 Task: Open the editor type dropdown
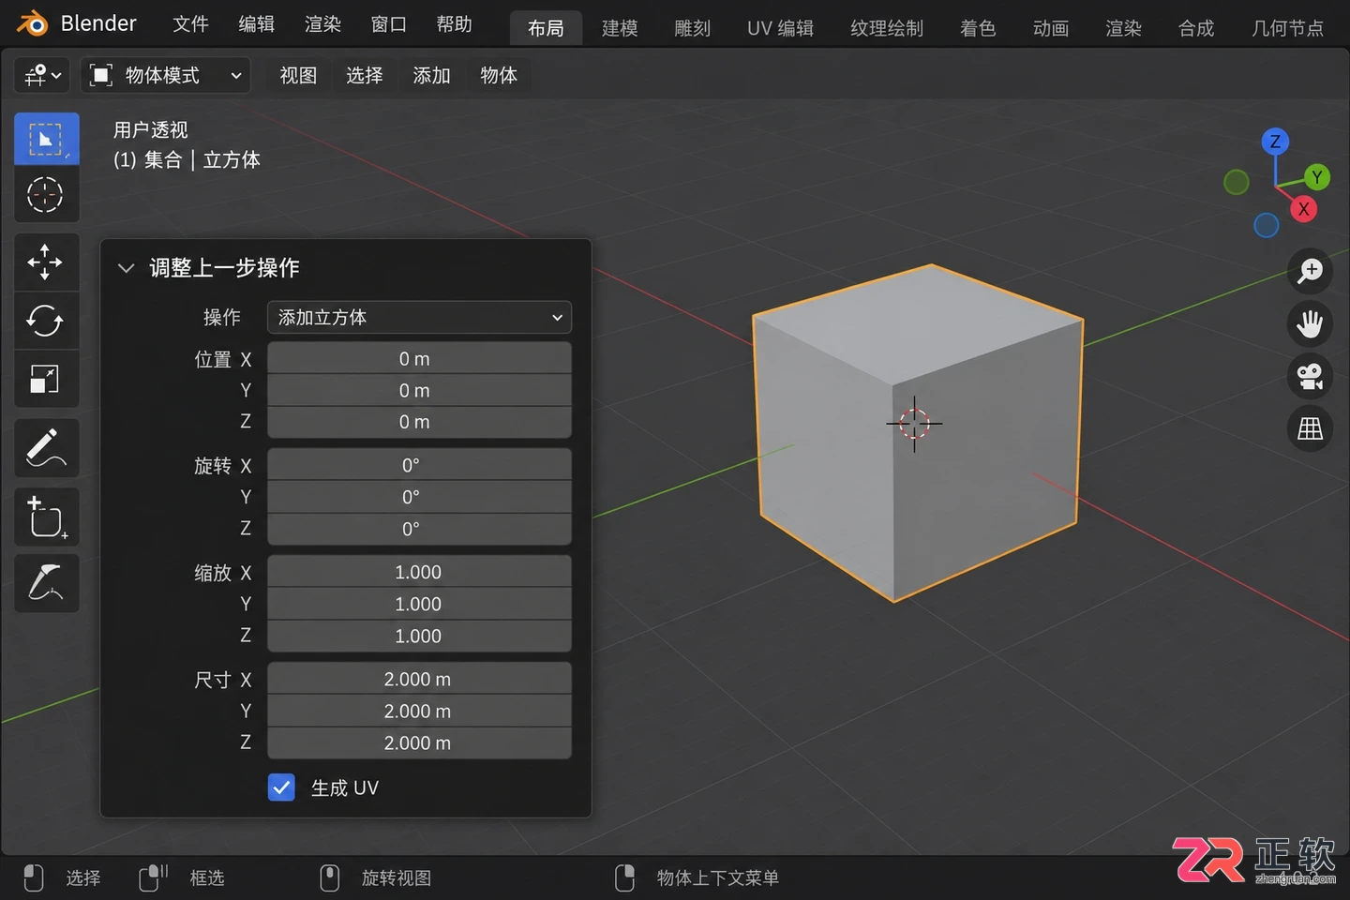[43, 75]
